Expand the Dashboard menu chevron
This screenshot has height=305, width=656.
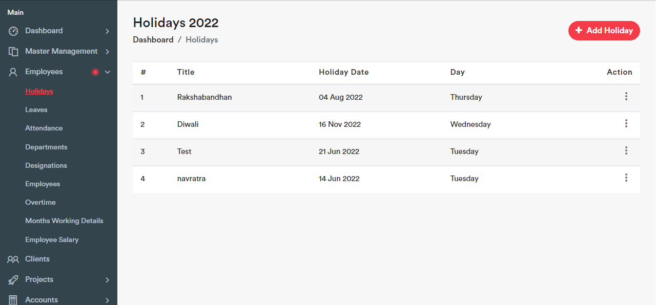[x=107, y=31]
